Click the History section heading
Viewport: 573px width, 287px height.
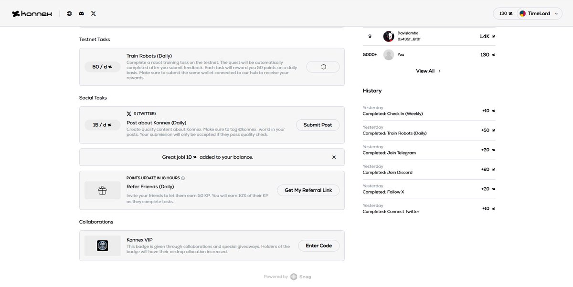(x=372, y=91)
